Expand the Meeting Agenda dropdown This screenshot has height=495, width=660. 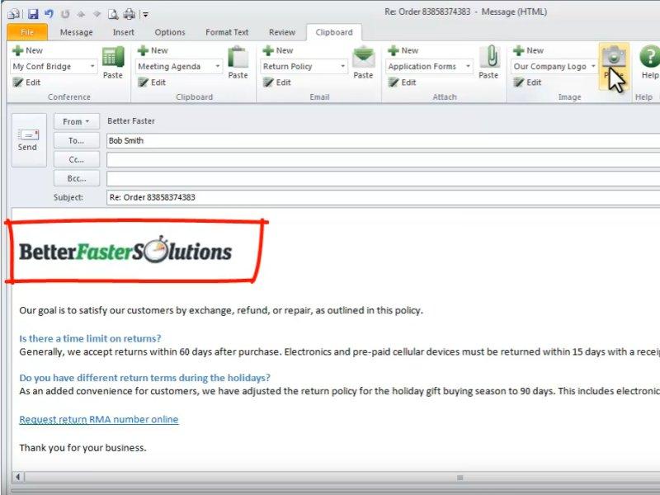coord(218,67)
